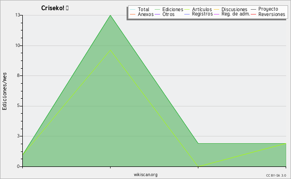Select the Reversiones legend entry

[272, 14]
